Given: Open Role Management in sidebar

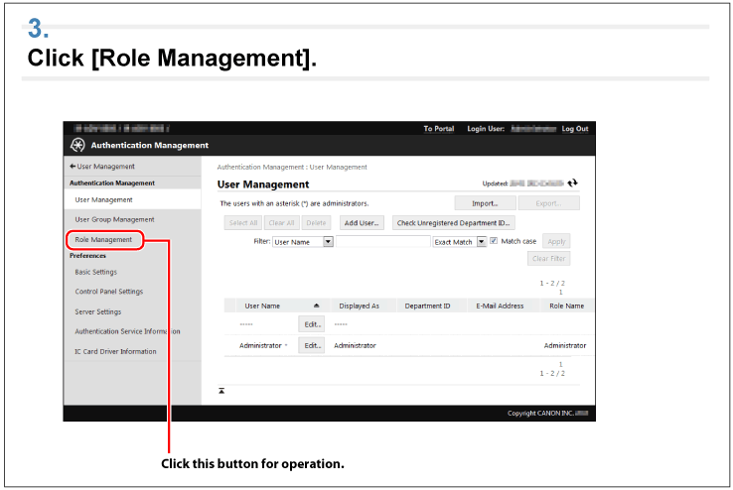Looking at the screenshot, I should pyautogui.click(x=103, y=239).
